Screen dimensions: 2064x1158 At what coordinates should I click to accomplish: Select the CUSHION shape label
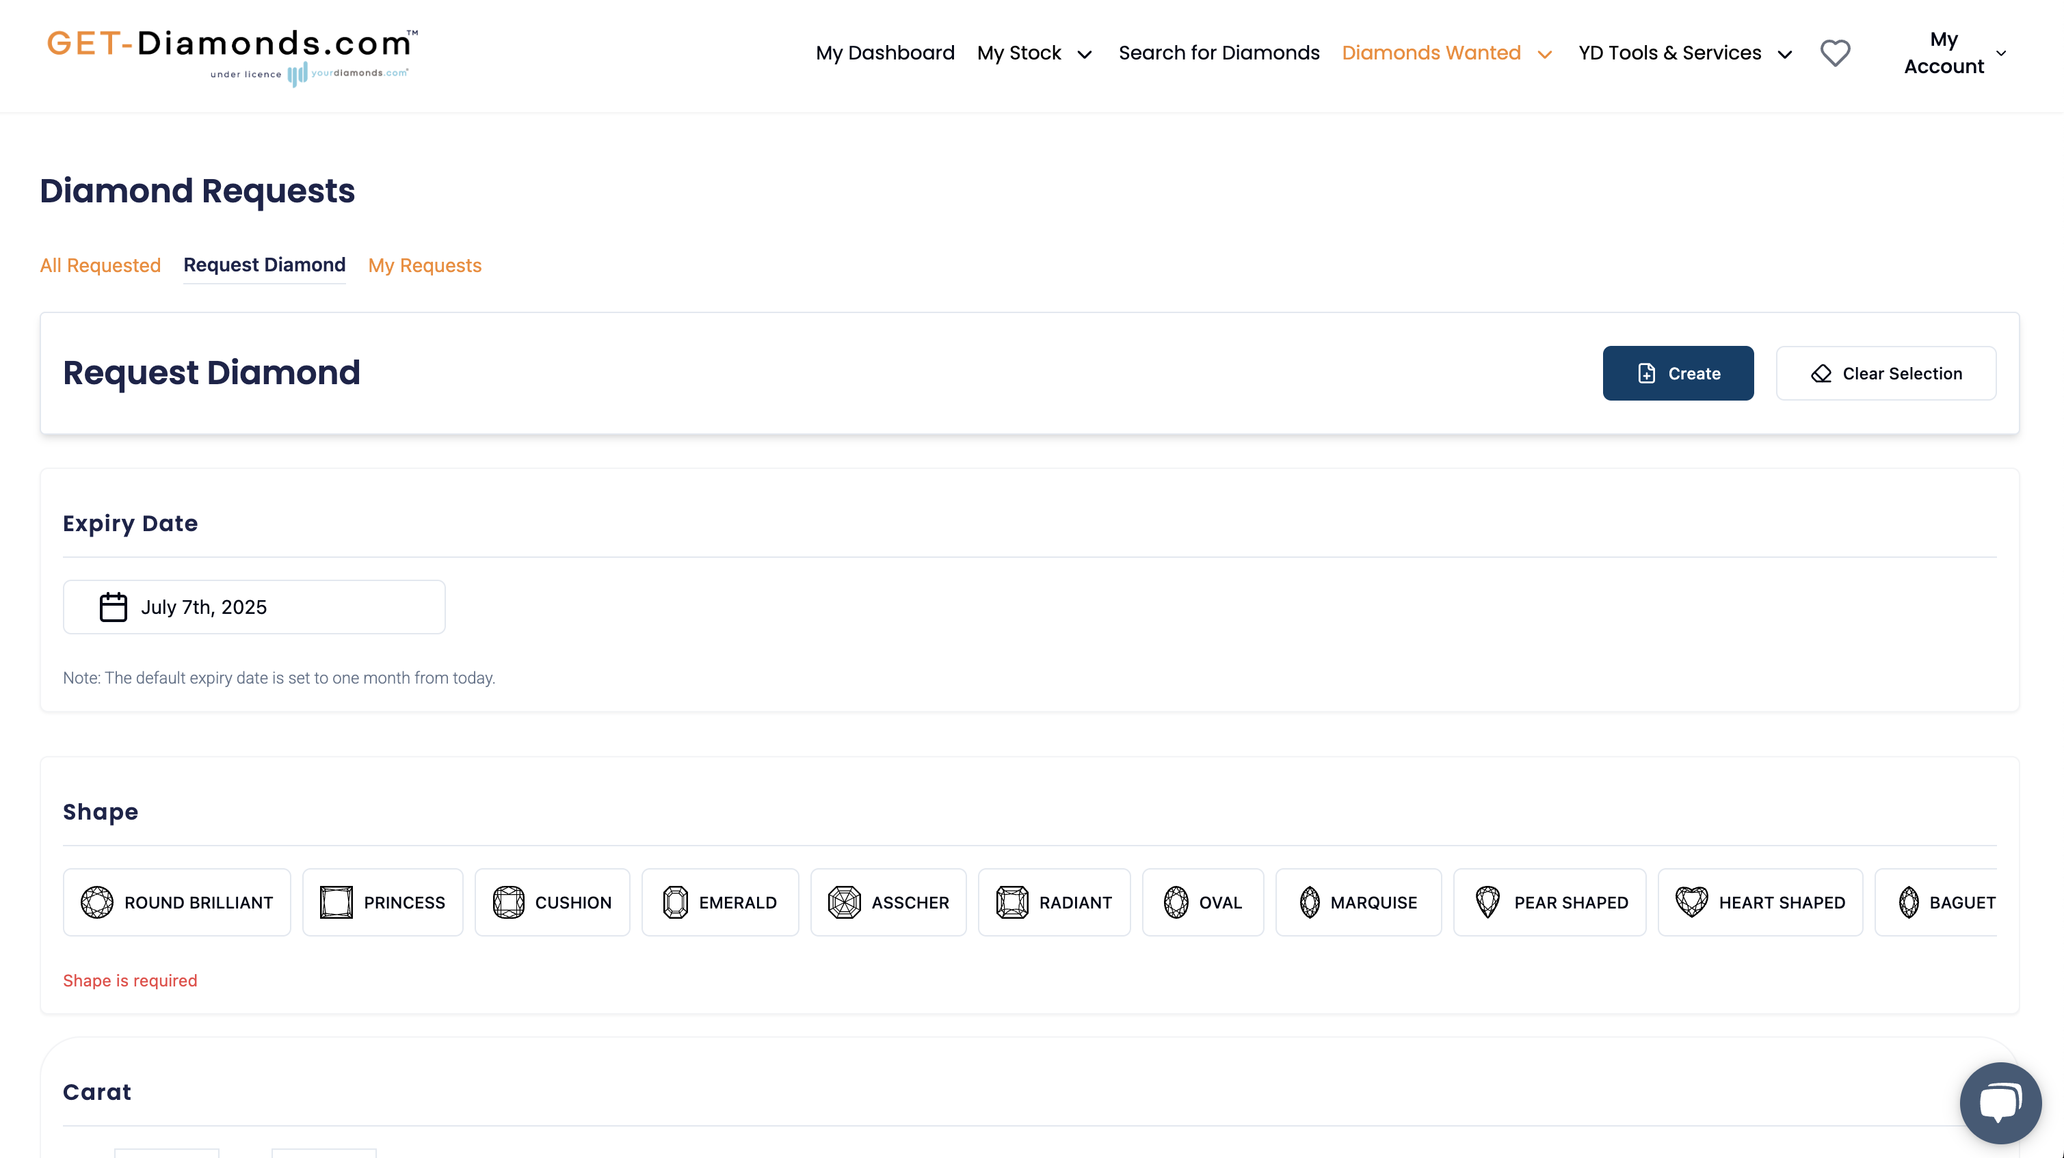574,902
